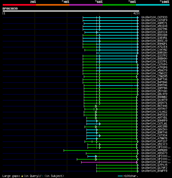Open the UniRef100_A9T1G7 entry
The height and width of the screenshot is (178, 172).
(154, 141)
